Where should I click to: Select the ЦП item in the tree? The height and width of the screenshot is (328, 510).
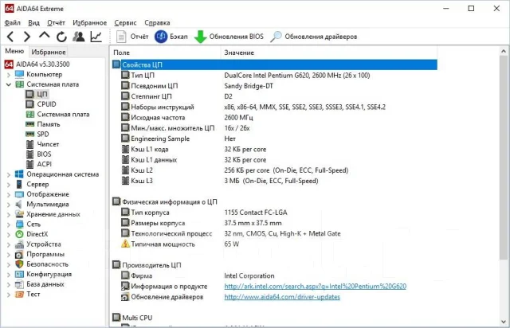click(37, 94)
